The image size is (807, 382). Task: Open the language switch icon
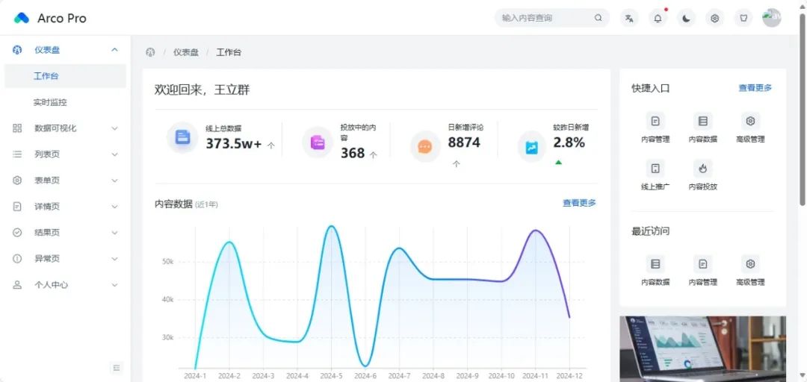click(x=629, y=19)
